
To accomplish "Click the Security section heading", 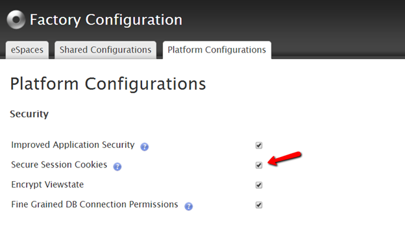I will (x=29, y=114).
